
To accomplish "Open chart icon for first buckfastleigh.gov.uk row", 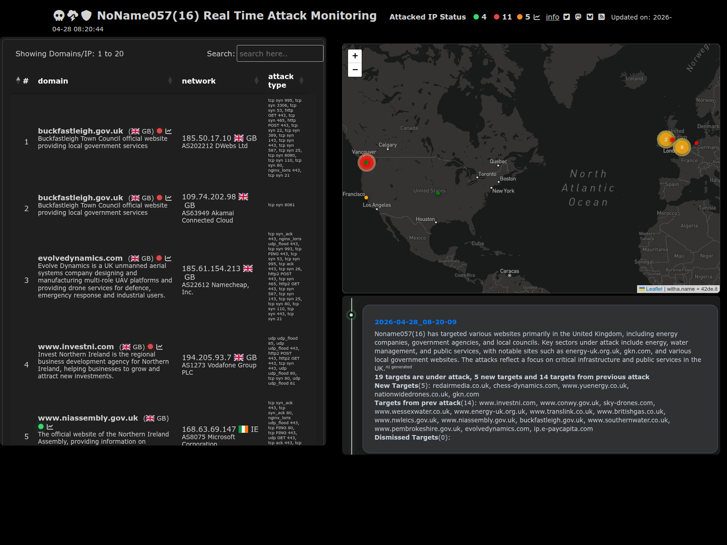I will [169, 131].
